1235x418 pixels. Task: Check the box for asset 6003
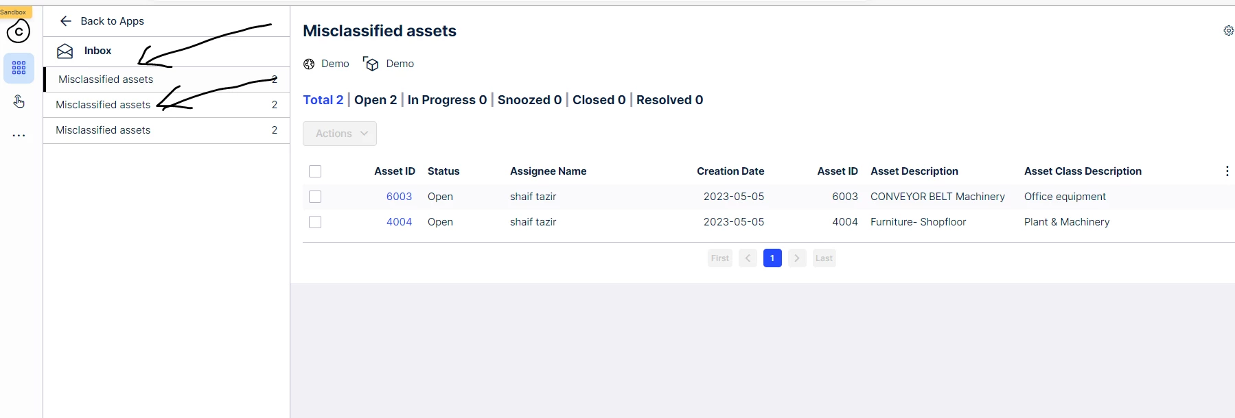pos(315,197)
